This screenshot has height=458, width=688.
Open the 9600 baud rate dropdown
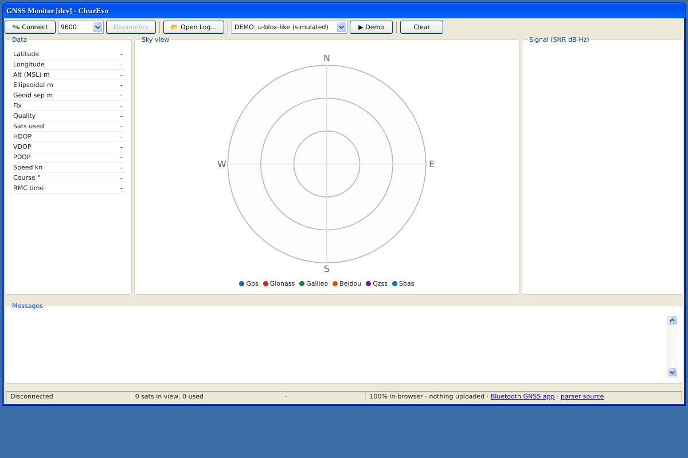[81, 27]
